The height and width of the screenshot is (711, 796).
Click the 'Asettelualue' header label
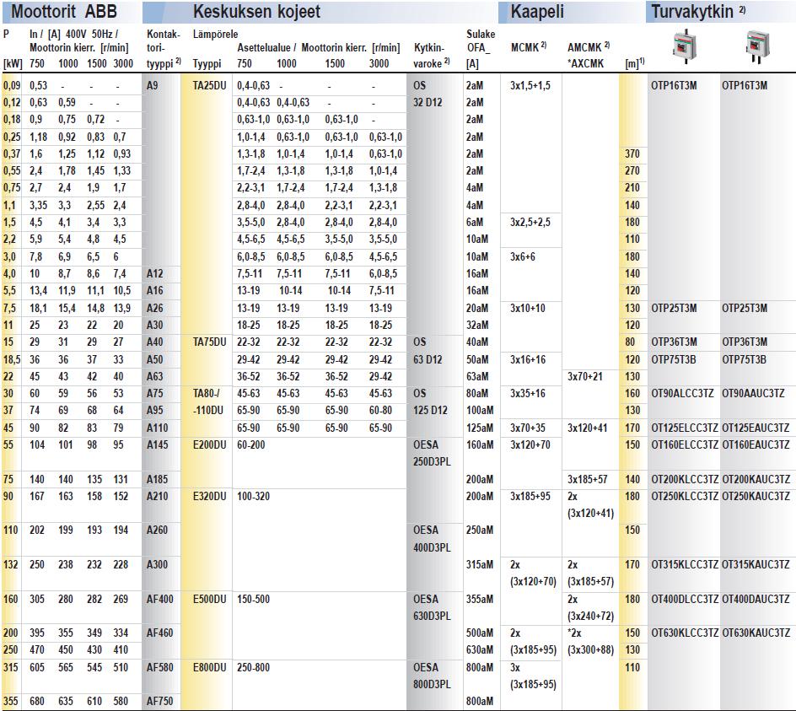[x=264, y=48]
